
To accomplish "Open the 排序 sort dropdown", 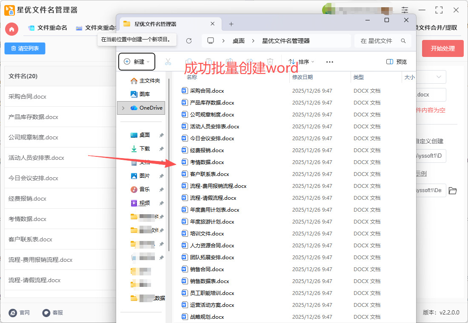I will point(301,62).
